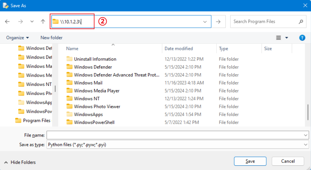Click the search magnifier icon

click(x=301, y=21)
